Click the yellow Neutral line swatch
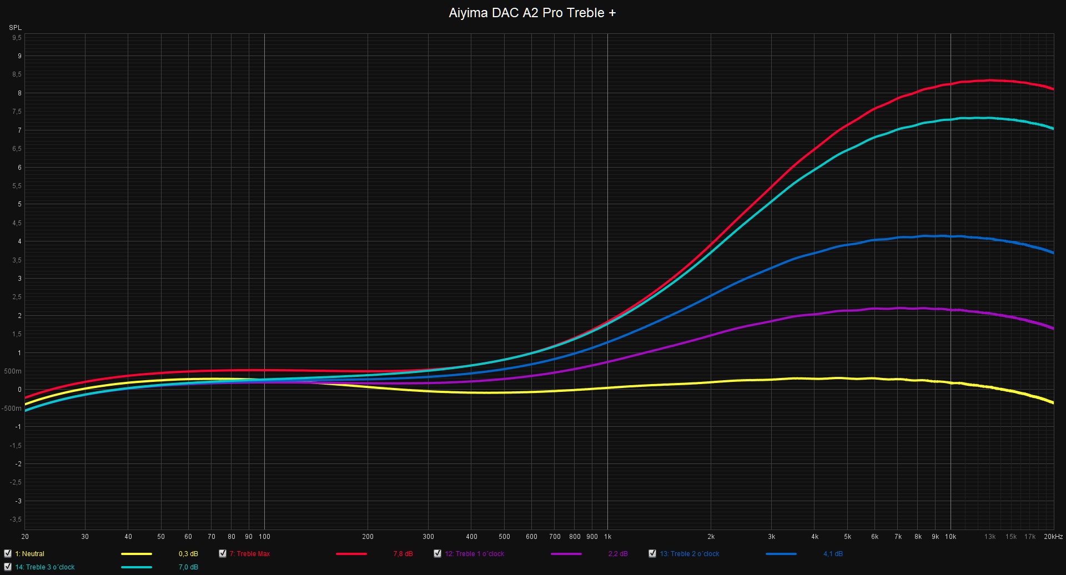 coord(136,554)
